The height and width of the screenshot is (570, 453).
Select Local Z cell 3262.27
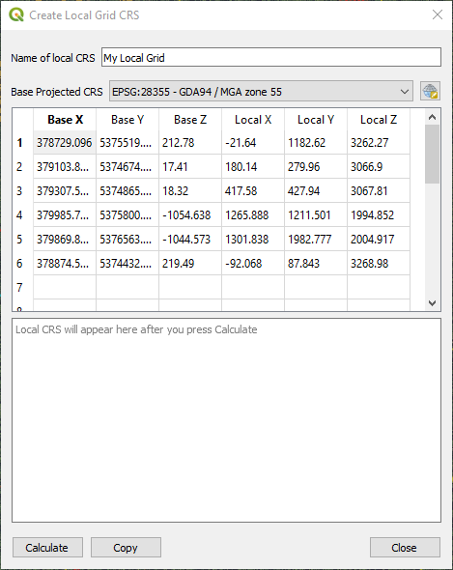click(x=379, y=143)
